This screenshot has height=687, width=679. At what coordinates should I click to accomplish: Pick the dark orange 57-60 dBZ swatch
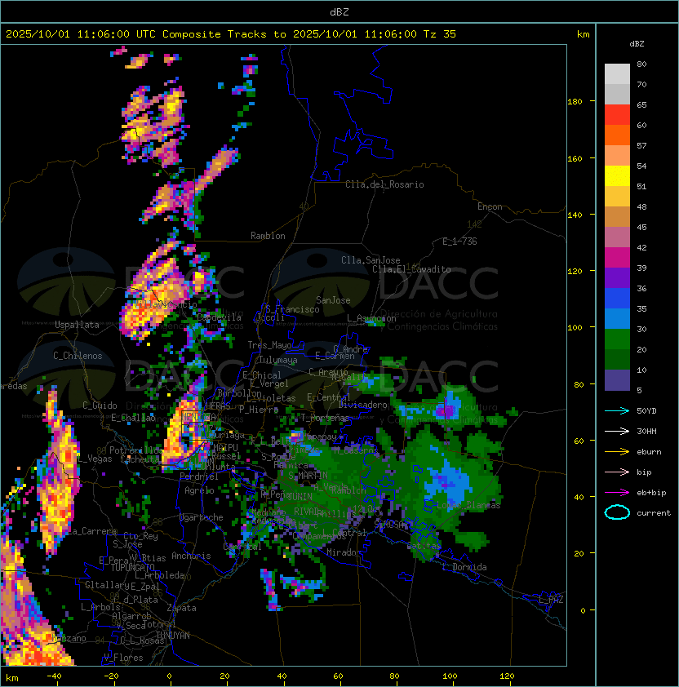coord(617,135)
